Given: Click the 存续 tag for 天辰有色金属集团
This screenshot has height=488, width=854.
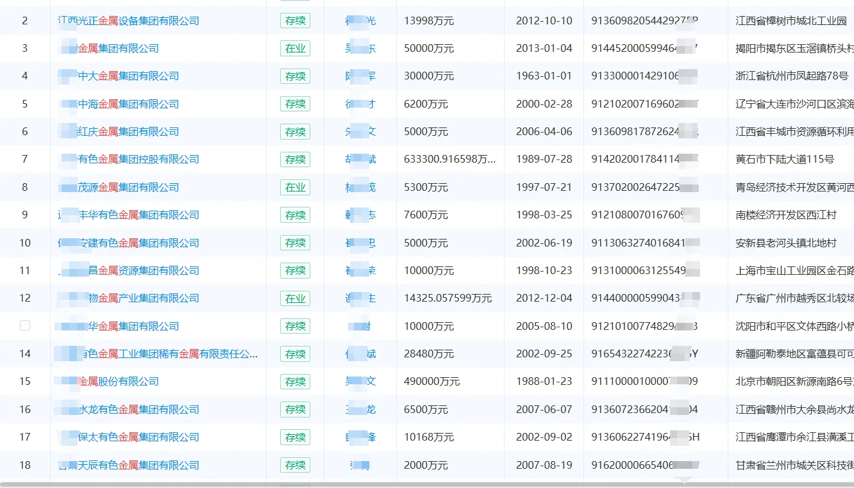Looking at the screenshot, I should click(x=295, y=465).
